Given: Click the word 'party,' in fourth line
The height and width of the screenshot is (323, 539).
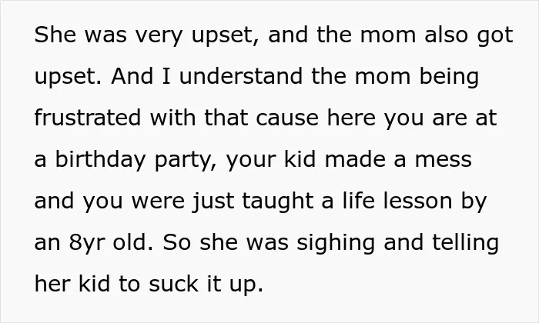Looking at the screenshot, I should 186,160.
